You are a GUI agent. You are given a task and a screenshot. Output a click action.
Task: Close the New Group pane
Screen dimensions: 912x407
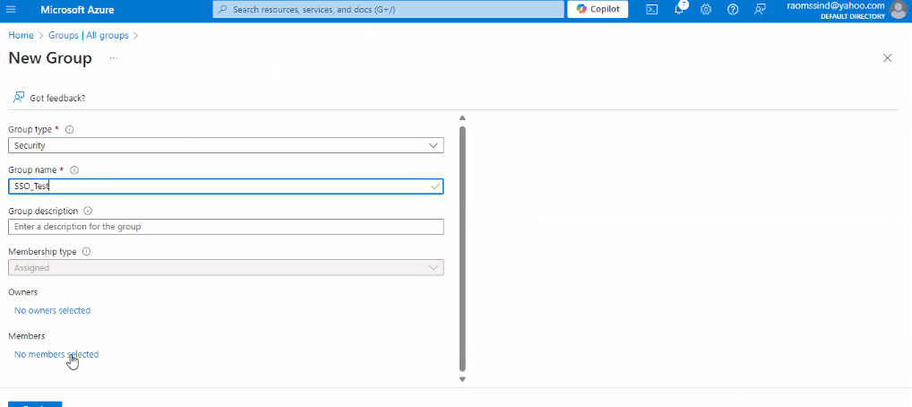(x=888, y=57)
